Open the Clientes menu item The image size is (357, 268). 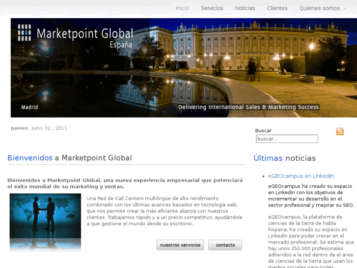[277, 8]
